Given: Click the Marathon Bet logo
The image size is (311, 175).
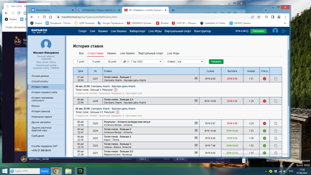Looking at the screenshot, I should [39, 31].
